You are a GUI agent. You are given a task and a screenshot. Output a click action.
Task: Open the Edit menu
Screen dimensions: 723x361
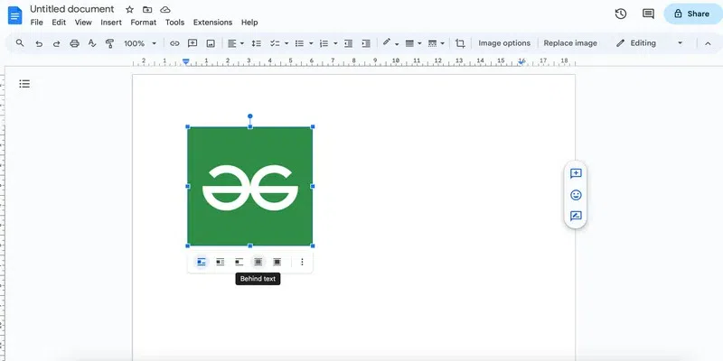[x=59, y=22]
